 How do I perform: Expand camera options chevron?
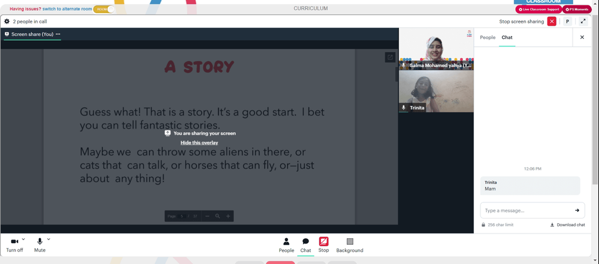pos(23,239)
